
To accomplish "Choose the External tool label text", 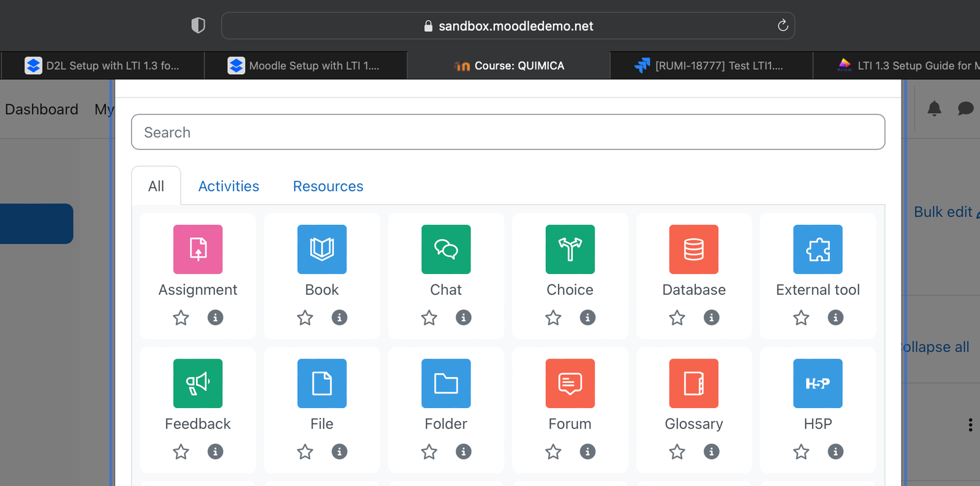I will click(x=818, y=290).
